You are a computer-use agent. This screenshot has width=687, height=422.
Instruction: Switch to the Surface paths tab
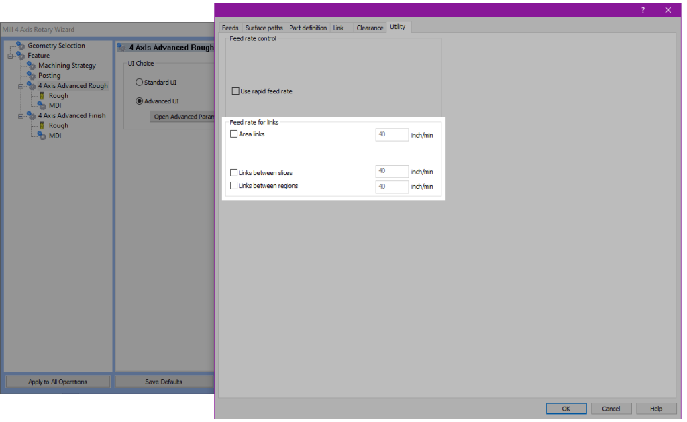pos(263,28)
